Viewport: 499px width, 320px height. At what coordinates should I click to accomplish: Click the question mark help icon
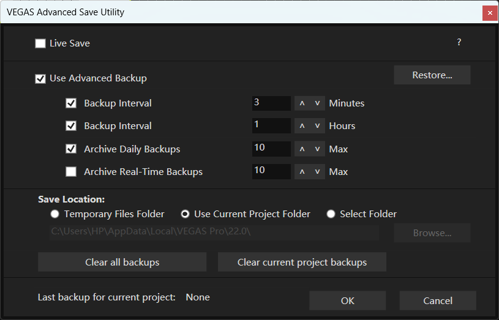(x=459, y=43)
